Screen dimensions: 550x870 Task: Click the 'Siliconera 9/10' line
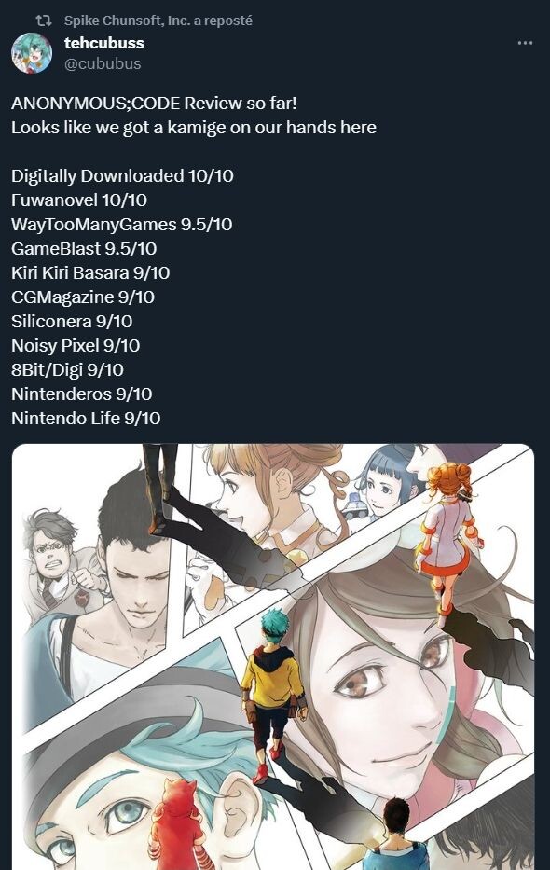tap(72, 322)
